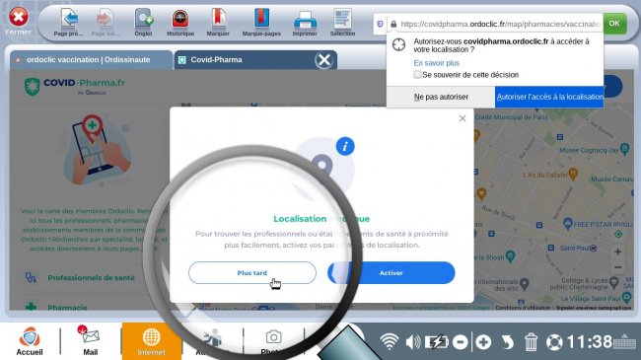This screenshot has height=360, width=641.
Task: Zoom in on the map
Action: coord(617,252)
